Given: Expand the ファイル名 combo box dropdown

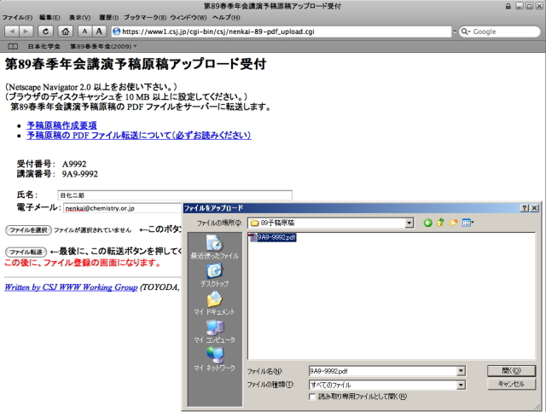Looking at the screenshot, I should click(x=461, y=371).
